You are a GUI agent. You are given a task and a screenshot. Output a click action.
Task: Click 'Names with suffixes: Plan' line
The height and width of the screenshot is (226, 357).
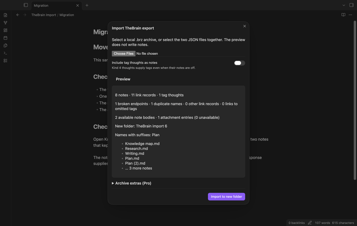point(137,135)
